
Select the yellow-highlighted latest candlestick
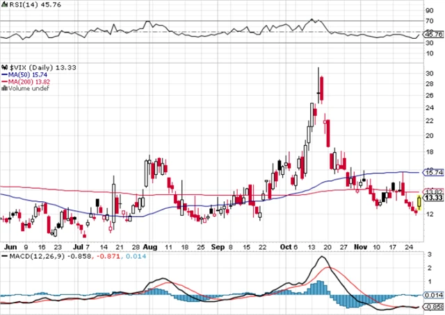point(418,203)
